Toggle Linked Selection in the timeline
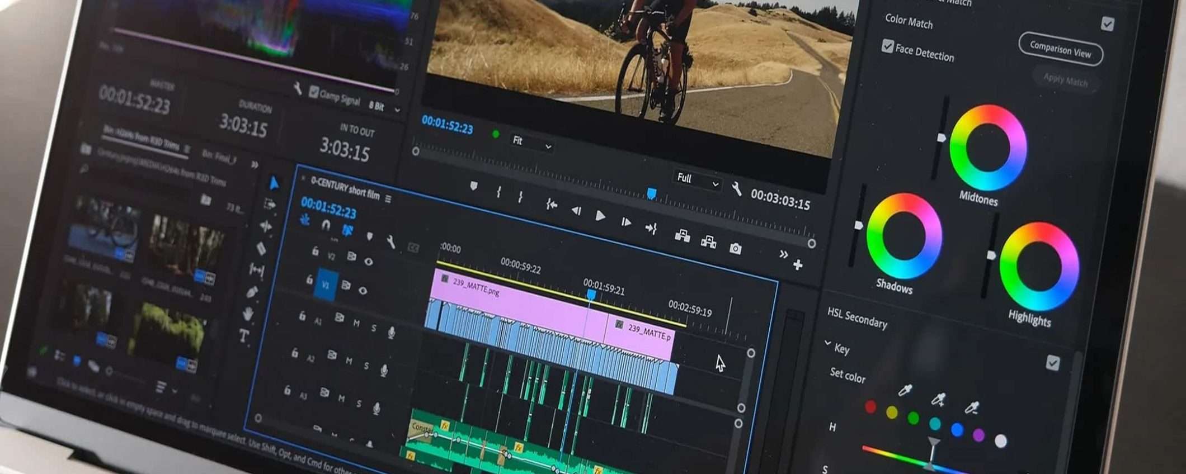This screenshot has height=474, width=1186. [347, 230]
